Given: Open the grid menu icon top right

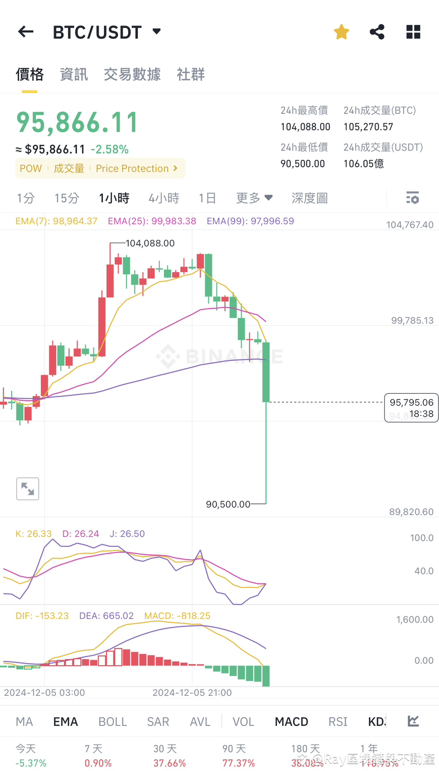Looking at the screenshot, I should pyautogui.click(x=413, y=31).
